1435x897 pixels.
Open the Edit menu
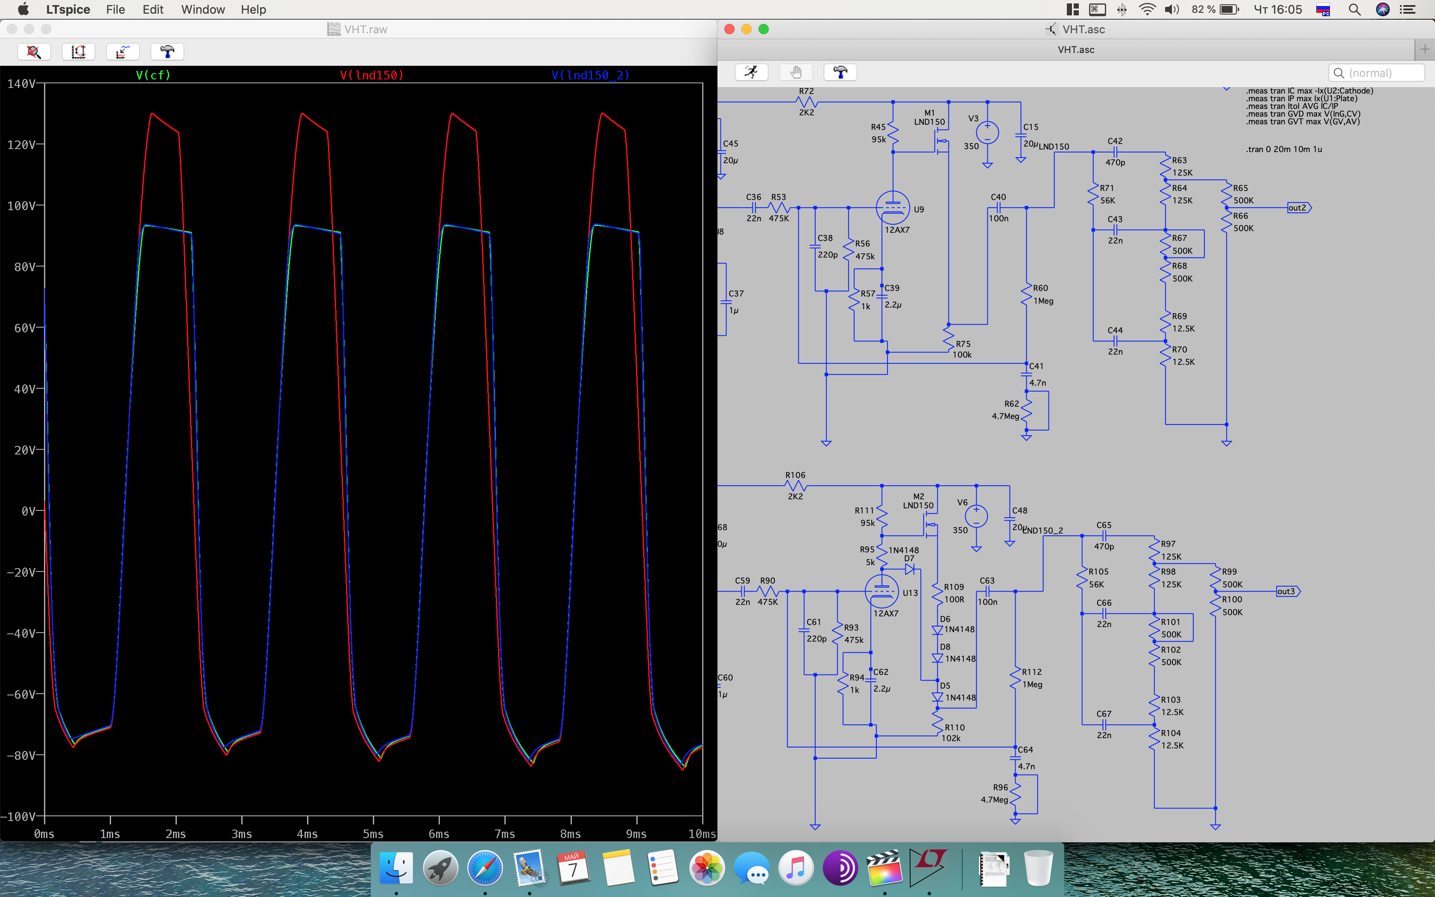(x=152, y=9)
